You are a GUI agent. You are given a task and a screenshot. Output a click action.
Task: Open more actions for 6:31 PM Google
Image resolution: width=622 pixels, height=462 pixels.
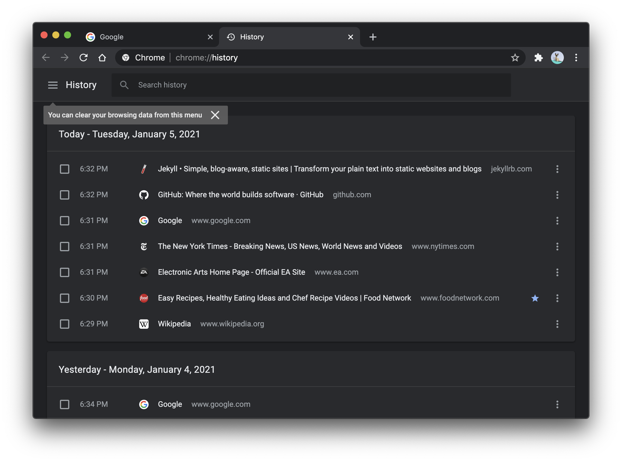[x=557, y=220]
